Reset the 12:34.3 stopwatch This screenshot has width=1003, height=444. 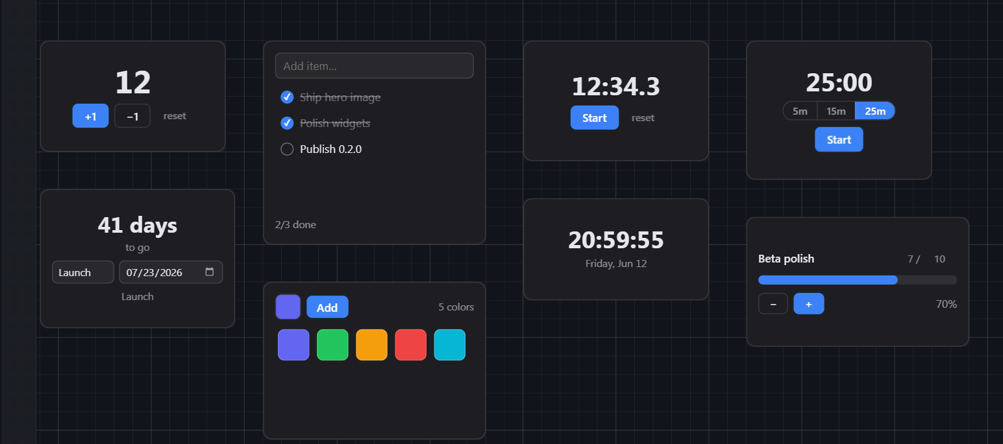pos(643,118)
